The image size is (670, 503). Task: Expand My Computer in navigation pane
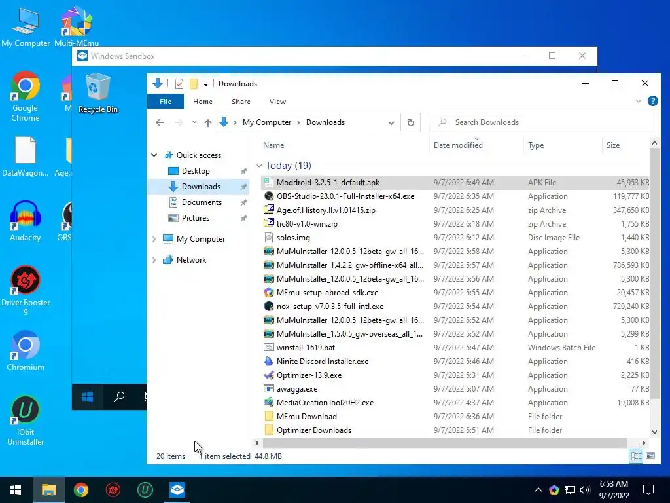[x=154, y=239]
